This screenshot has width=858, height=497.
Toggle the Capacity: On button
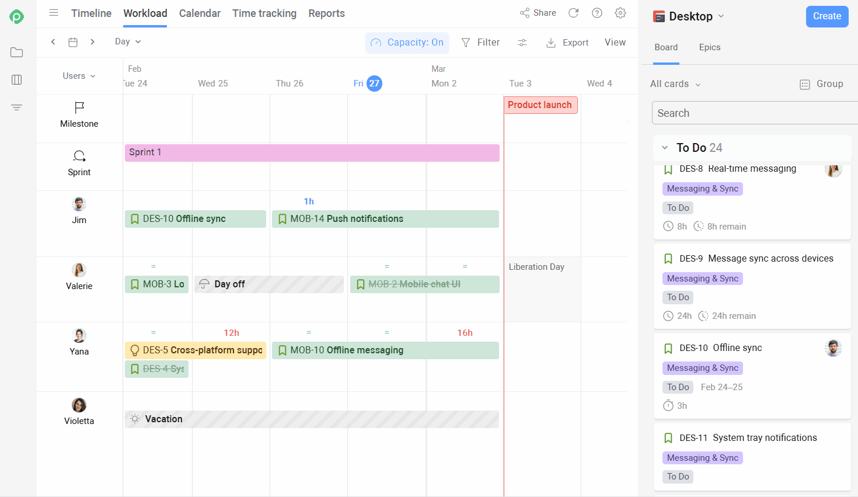coord(407,43)
